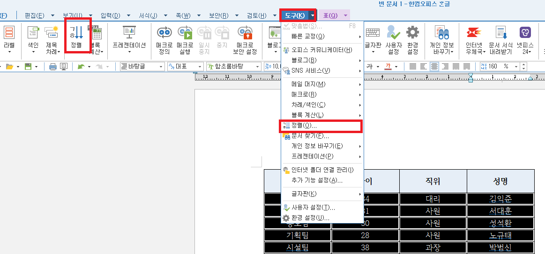Viewport: 545px width, 254px height.
Task: Click the 김익준 name cell
Action: [x=500, y=199]
